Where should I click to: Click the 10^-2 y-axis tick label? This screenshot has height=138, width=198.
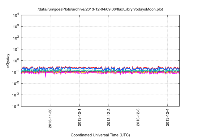15,83
